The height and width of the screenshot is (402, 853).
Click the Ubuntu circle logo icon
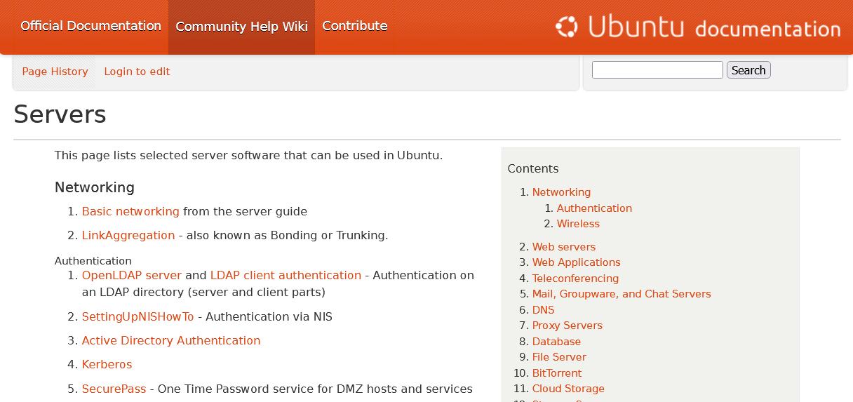coord(566,27)
